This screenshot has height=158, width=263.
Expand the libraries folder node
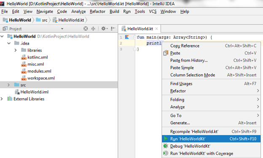click(x=16, y=50)
